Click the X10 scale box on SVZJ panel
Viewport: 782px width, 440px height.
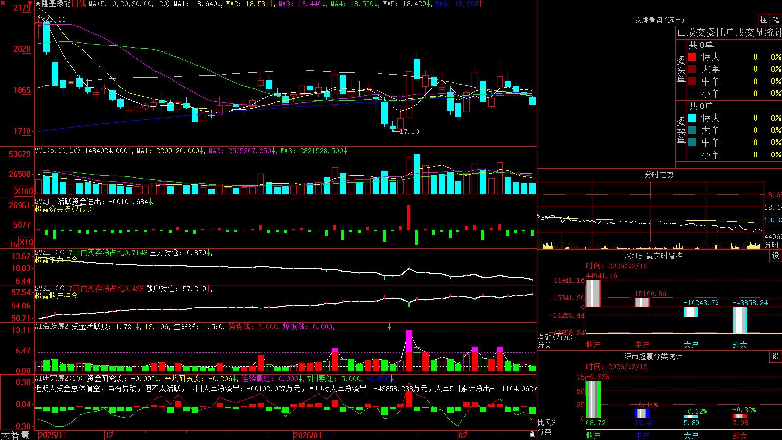click(x=26, y=242)
